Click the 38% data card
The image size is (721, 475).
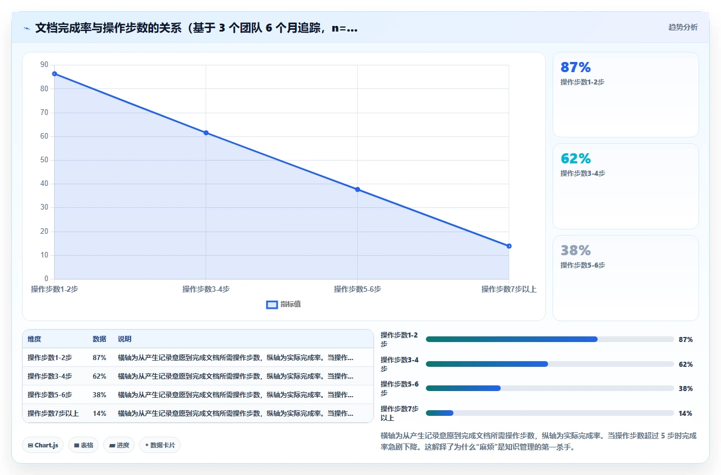(x=626, y=278)
